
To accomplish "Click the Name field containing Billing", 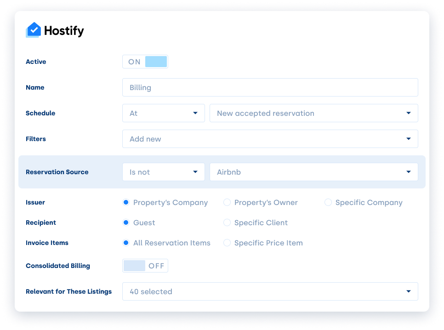I will [x=270, y=87].
